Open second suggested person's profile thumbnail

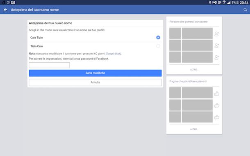point(175,45)
